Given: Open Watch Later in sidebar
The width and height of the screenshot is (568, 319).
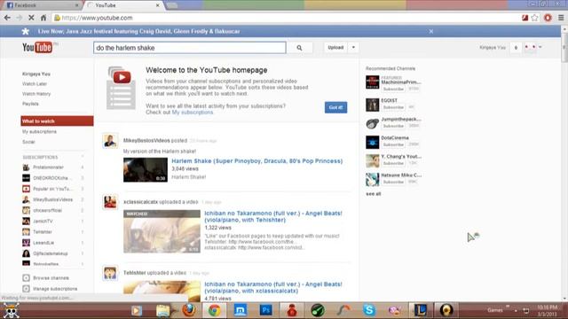Looking at the screenshot, I should [35, 84].
